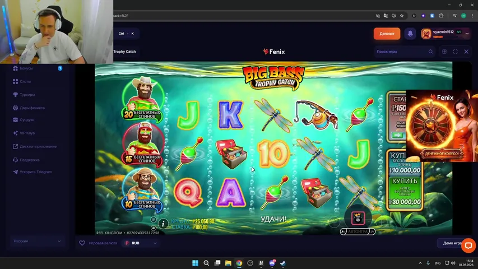Click Ускорить Telegram link
The height and width of the screenshot is (269, 478).
click(x=36, y=171)
